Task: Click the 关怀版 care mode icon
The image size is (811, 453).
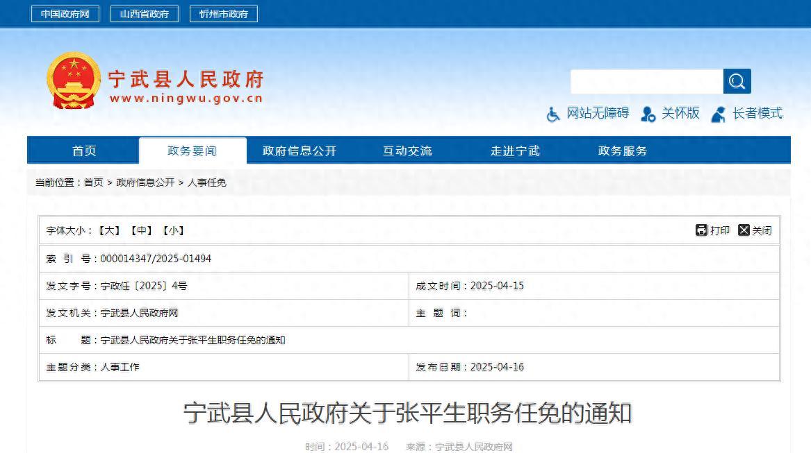Action: point(648,114)
